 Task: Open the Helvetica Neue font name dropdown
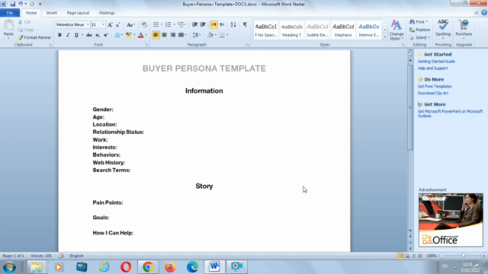88,25
